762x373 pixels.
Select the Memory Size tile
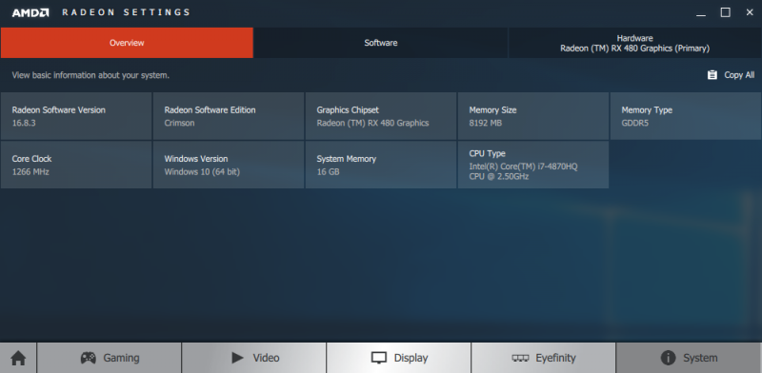[533, 116]
